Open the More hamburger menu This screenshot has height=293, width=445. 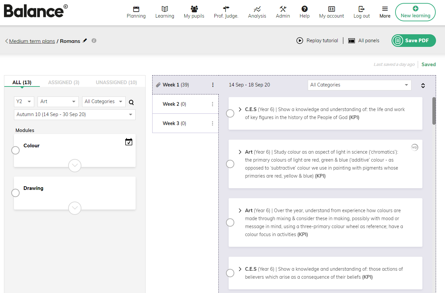(385, 9)
